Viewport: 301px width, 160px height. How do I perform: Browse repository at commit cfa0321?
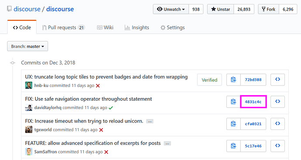click(277, 124)
